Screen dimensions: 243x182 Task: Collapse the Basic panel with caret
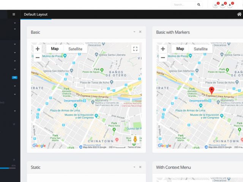click(x=134, y=32)
